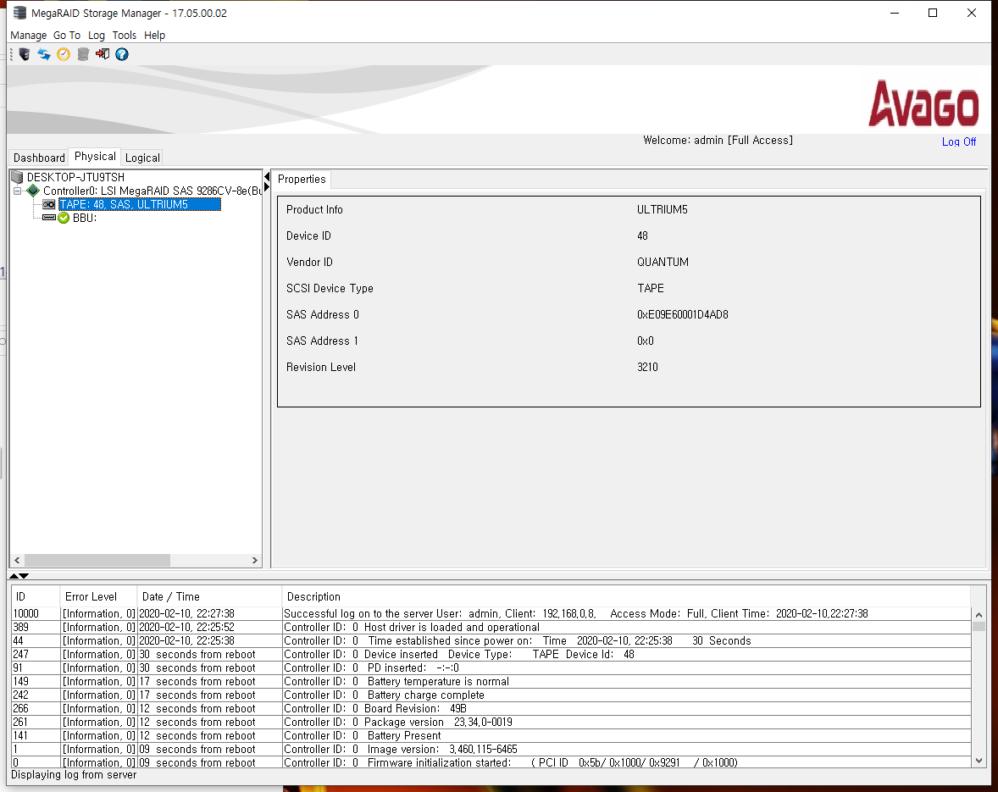Click the orange clock toolbar icon
Screen dimensions: 998x792
(x=64, y=54)
